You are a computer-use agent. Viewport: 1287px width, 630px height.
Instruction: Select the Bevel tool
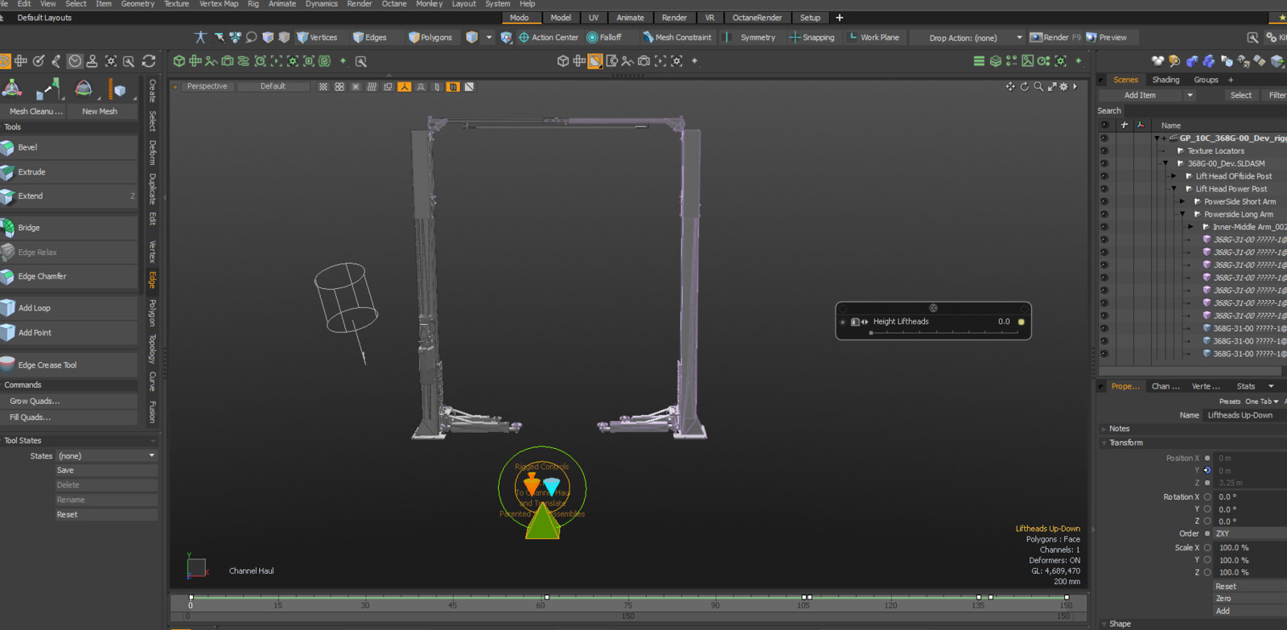coord(68,148)
